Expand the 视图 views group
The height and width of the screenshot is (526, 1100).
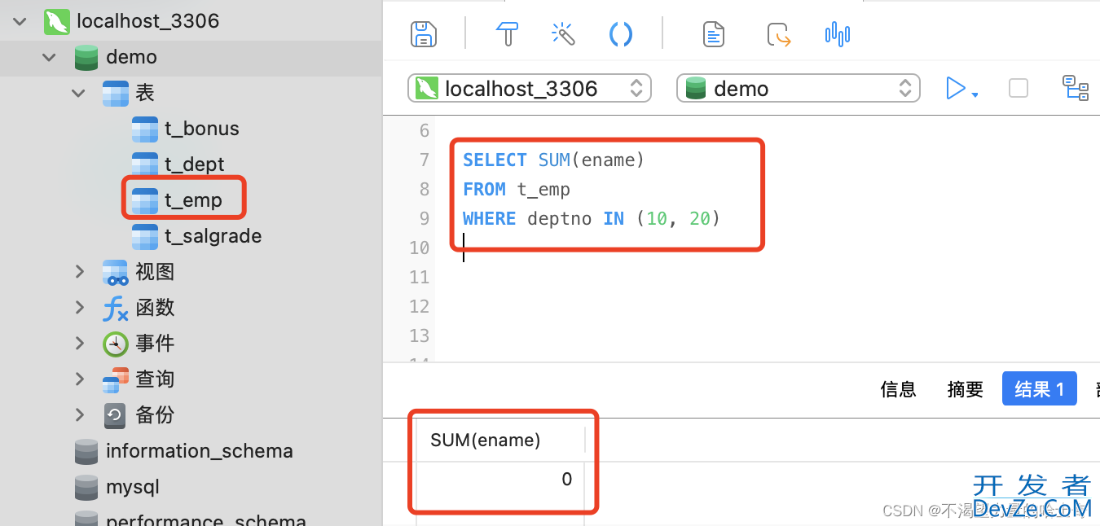point(80,272)
